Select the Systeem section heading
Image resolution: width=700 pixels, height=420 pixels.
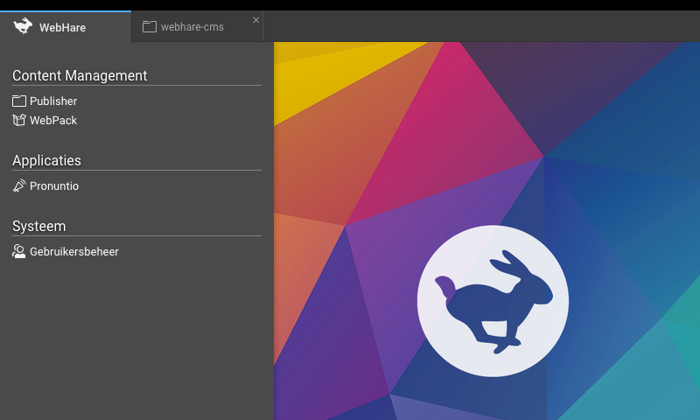(38, 227)
